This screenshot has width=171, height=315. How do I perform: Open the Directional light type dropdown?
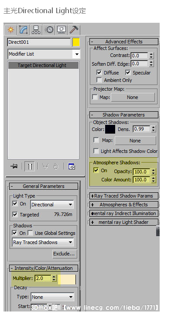point(52,205)
